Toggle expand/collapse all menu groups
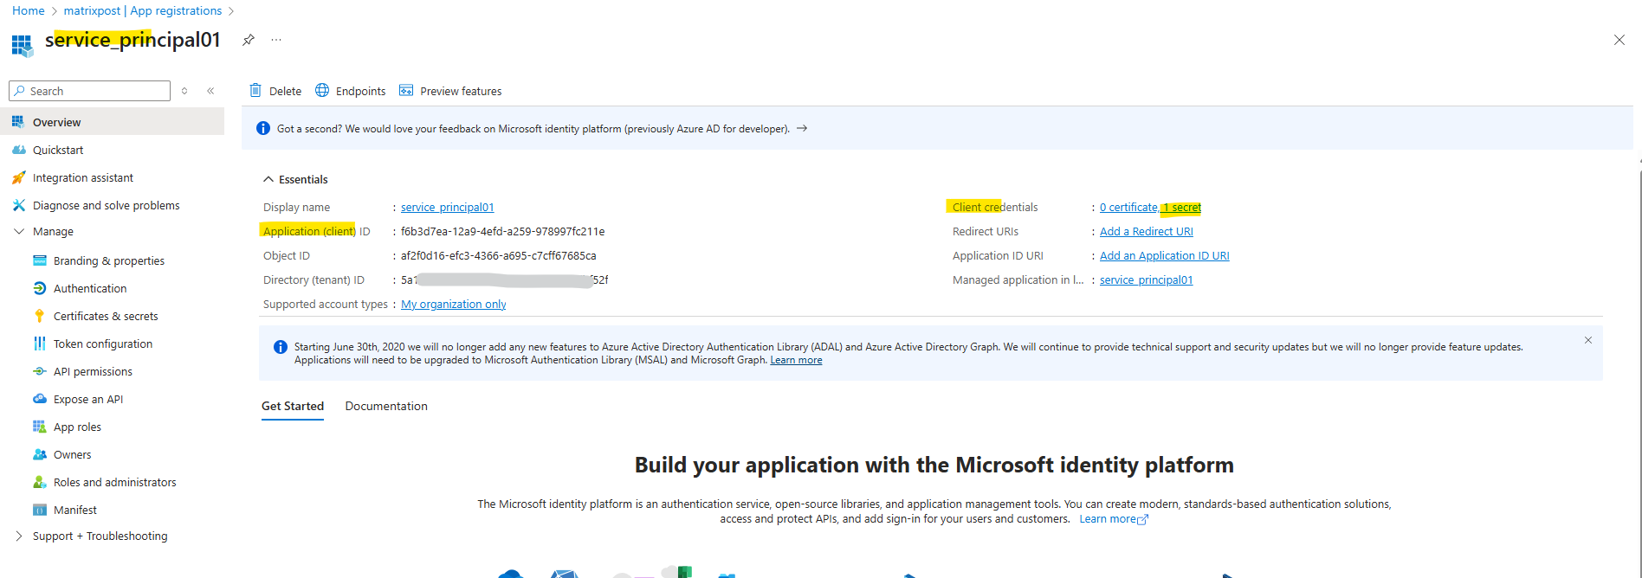The height and width of the screenshot is (578, 1642). click(x=184, y=91)
